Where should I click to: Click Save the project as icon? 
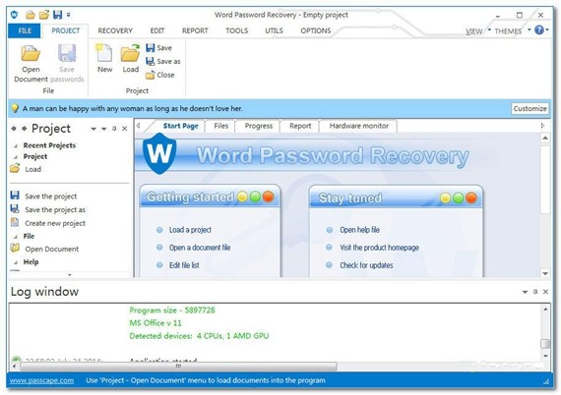(x=15, y=209)
